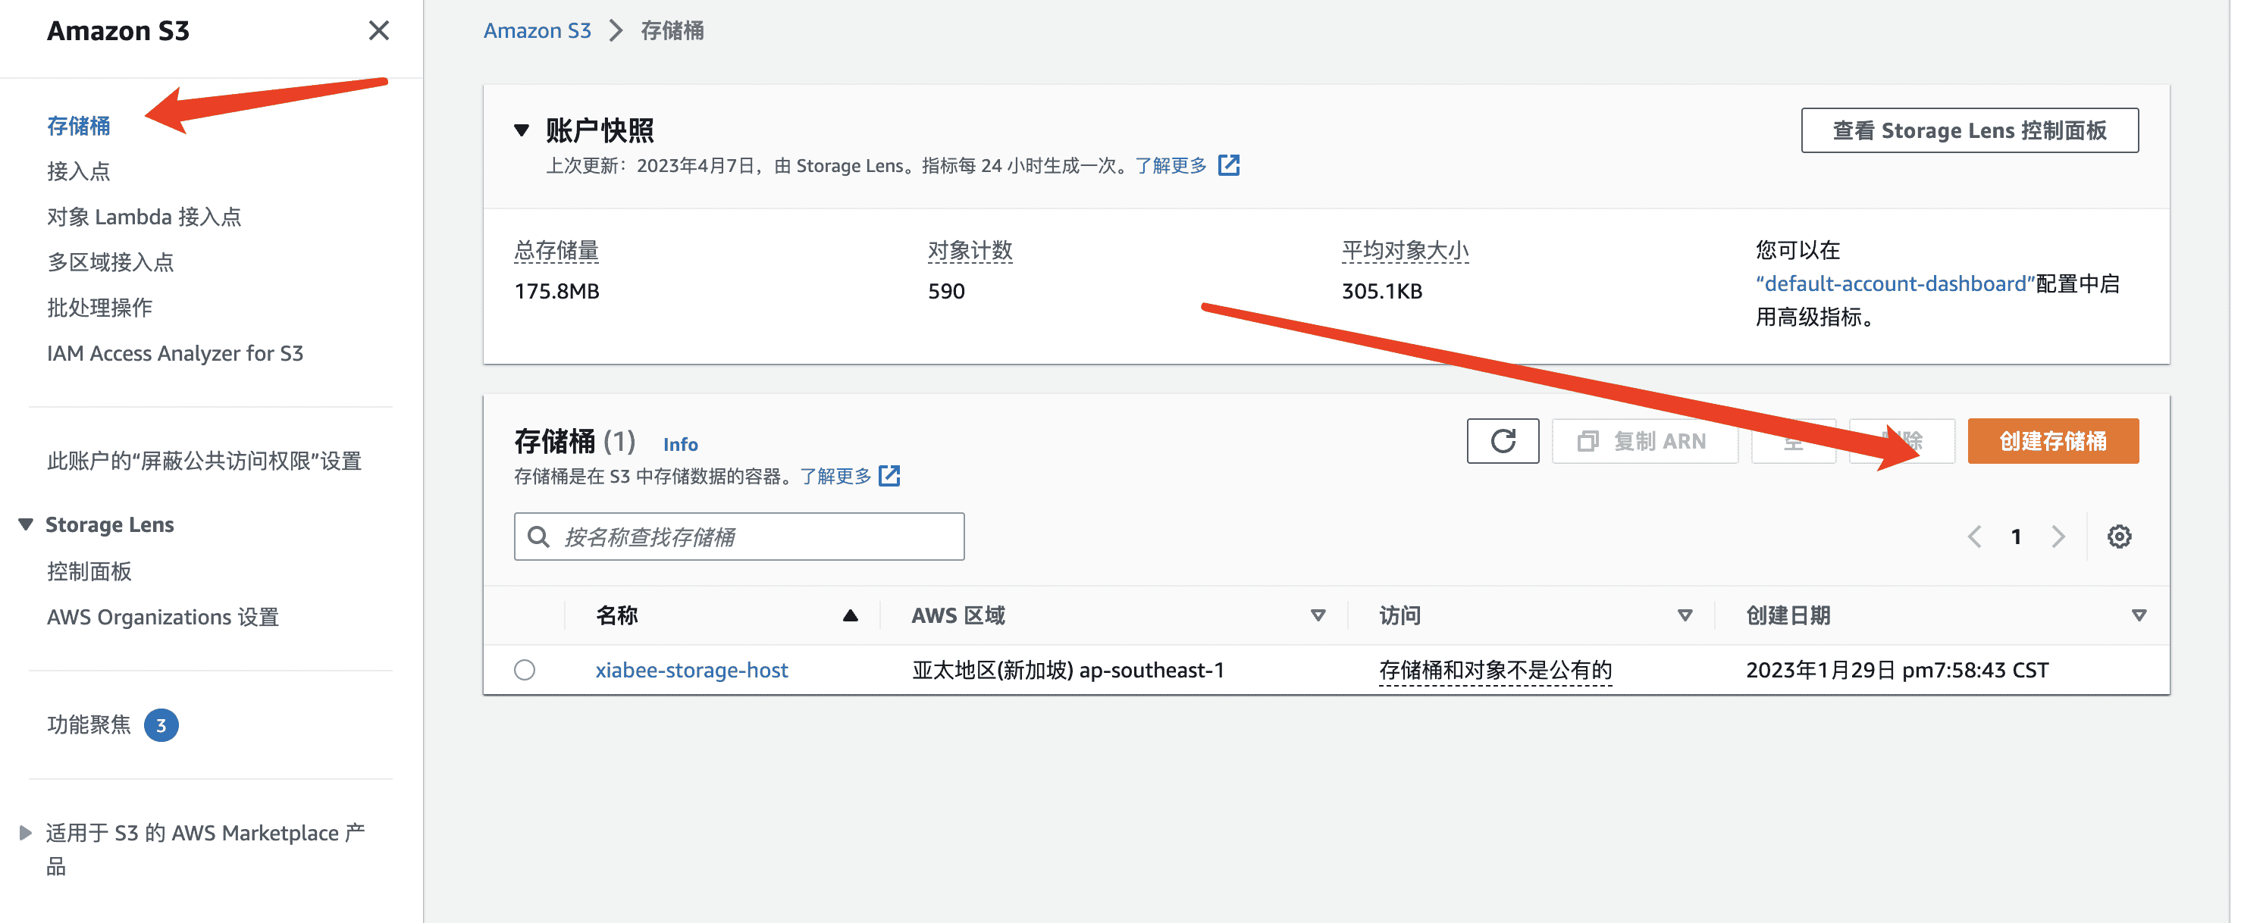
Task: Click 305.1KB average object size value
Action: [1382, 290]
